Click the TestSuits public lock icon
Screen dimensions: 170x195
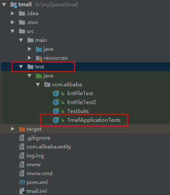click(63, 111)
